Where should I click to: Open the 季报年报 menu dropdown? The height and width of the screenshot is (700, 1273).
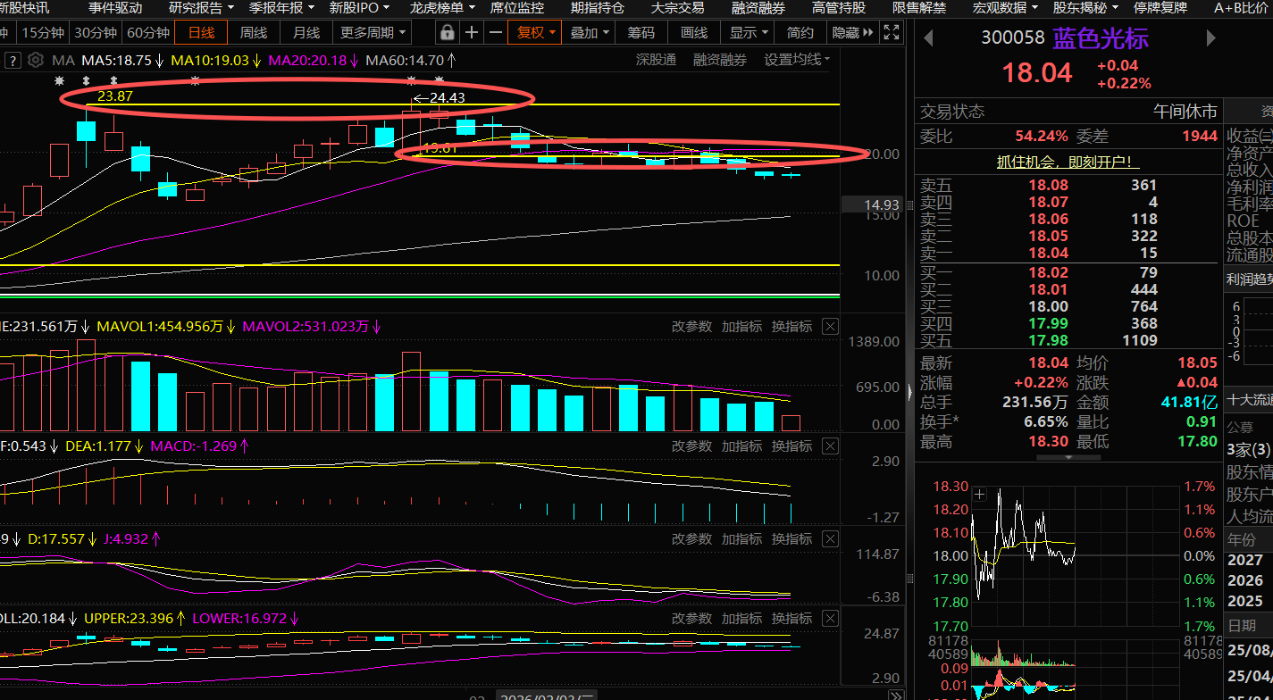281,8
